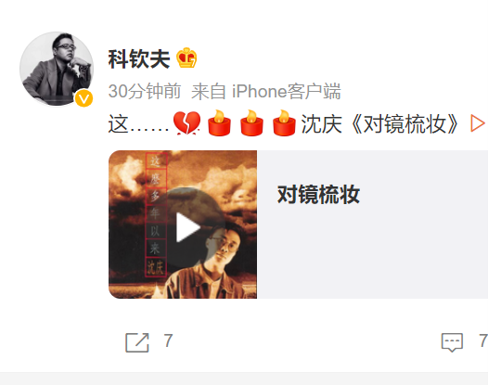Click the orange verified V badge

84,98
